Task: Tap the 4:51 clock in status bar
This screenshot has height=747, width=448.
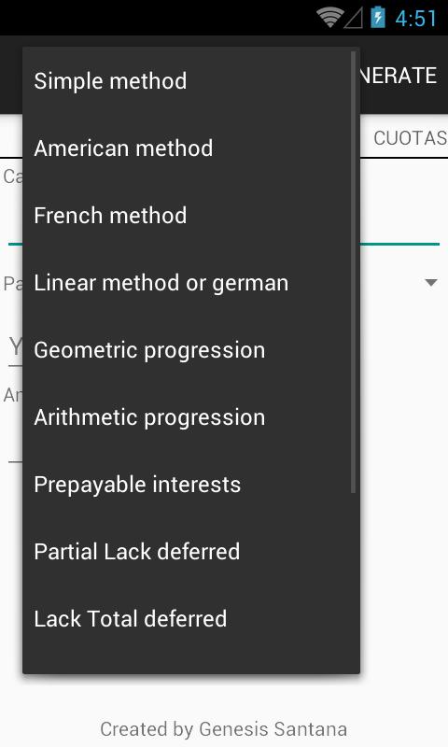Action: [415, 19]
